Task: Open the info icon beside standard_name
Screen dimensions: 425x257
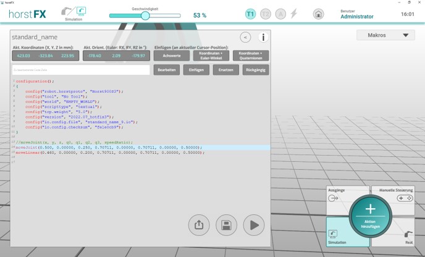Action: click(263, 38)
